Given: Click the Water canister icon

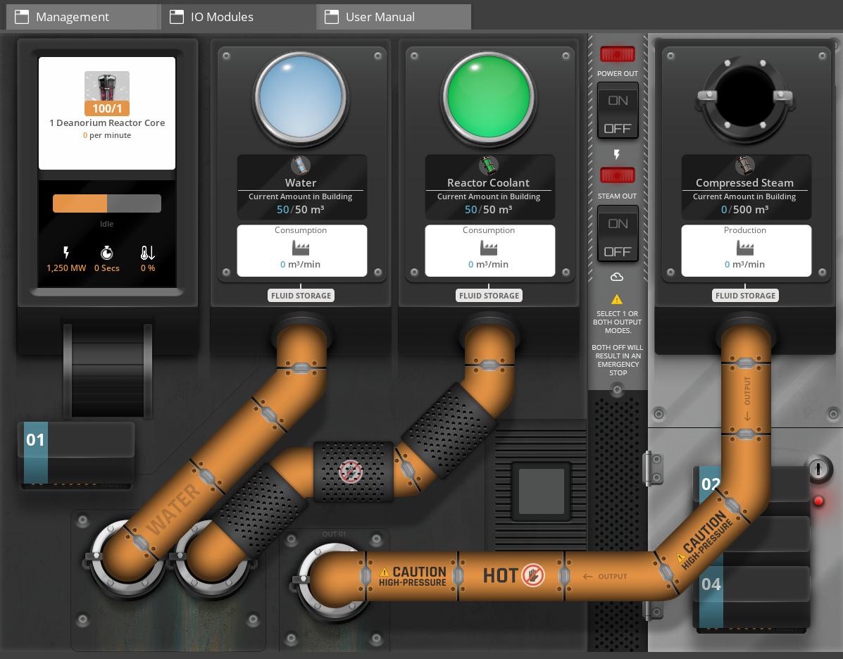Looking at the screenshot, I should tap(301, 165).
